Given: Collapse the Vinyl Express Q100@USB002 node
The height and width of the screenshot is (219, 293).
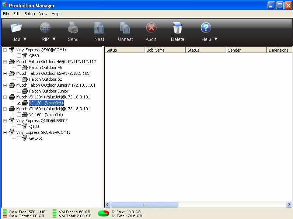Looking at the screenshot, I should pos(5,121).
